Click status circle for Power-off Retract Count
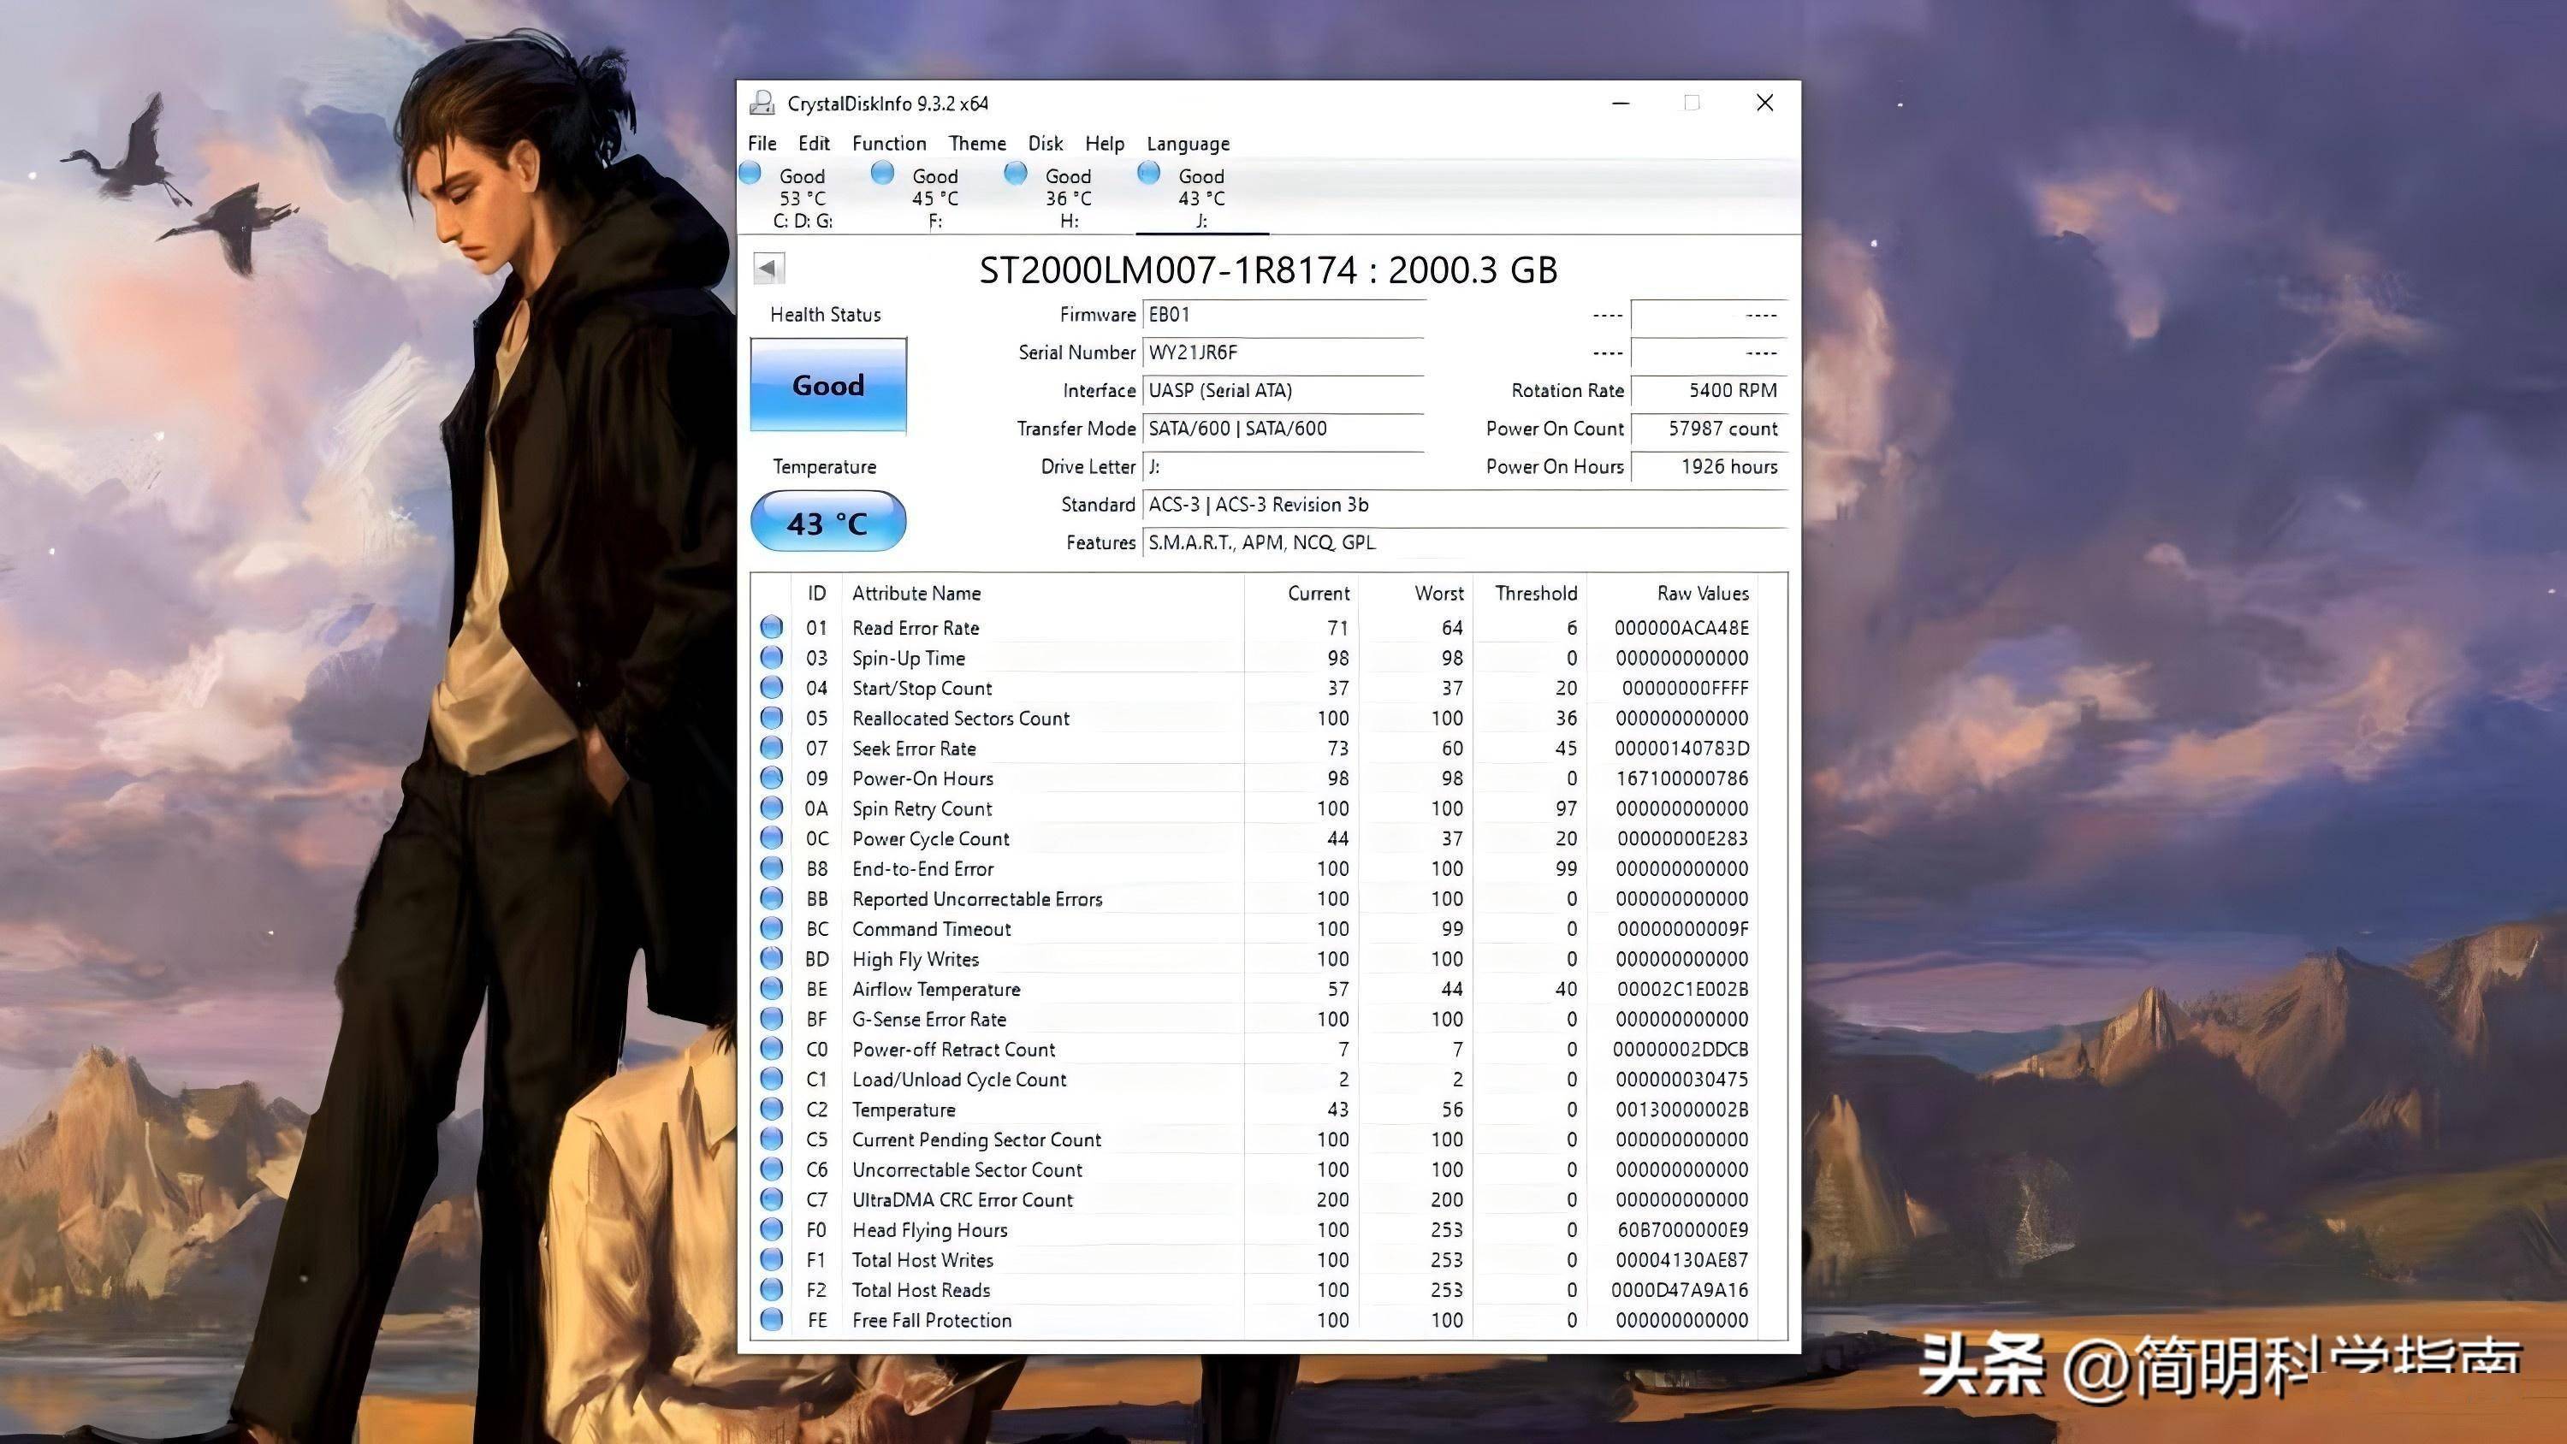The height and width of the screenshot is (1444, 2567). pyautogui.click(x=771, y=1050)
